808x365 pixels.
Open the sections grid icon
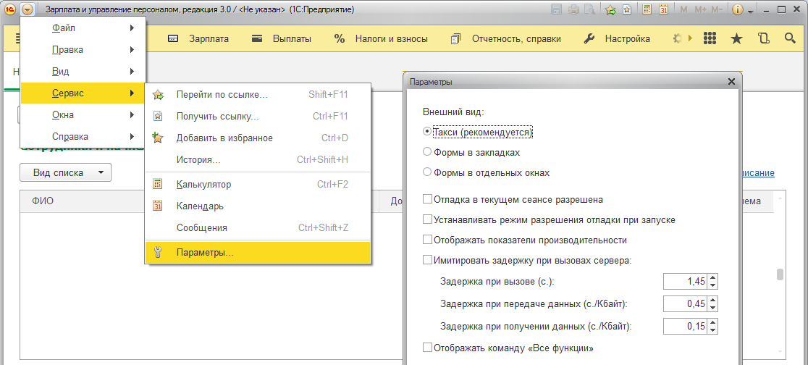point(710,38)
